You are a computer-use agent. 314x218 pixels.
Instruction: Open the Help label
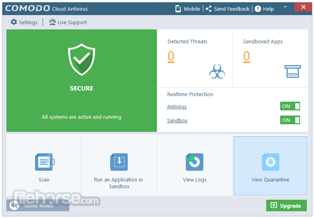pyautogui.click(x=268, y=9)
